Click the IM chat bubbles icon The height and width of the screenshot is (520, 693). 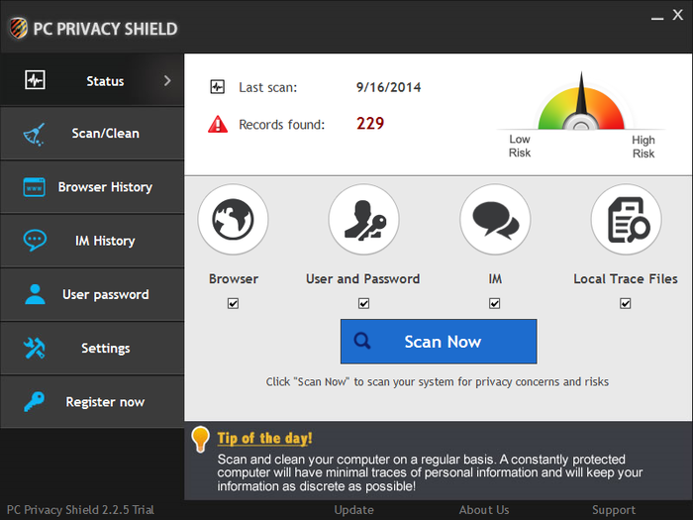coord(495,220)
